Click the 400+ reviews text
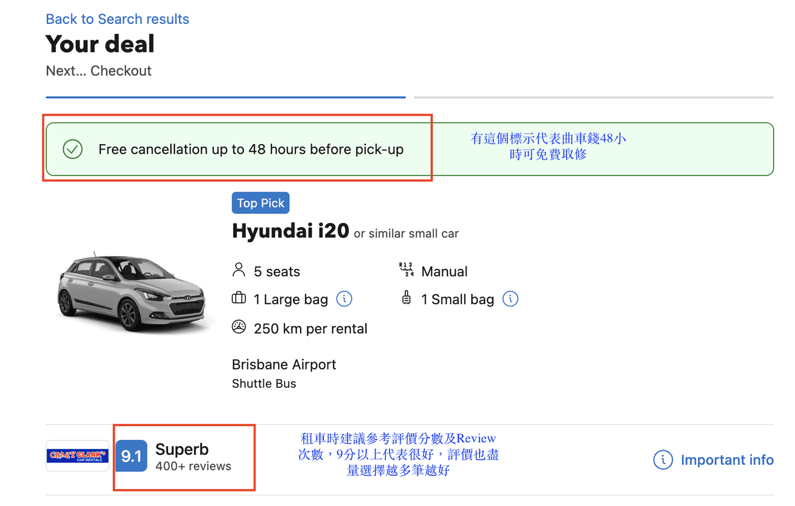 point(193,466)
